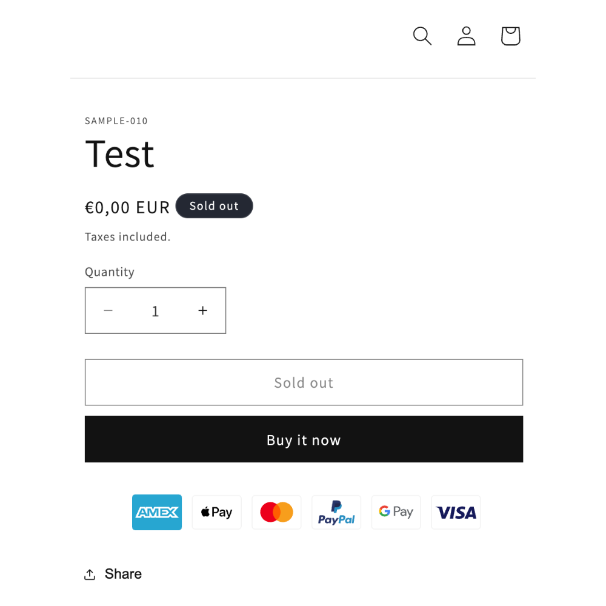Click the share upload arrow icon
Image resolution: width=606 pixels, height=606 pixels.
[x=90, y=574]
